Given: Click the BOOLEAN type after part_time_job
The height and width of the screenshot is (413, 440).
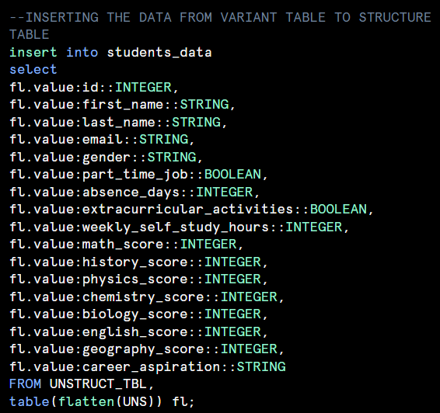Looking at the screenshot, I should click(232, 174).
